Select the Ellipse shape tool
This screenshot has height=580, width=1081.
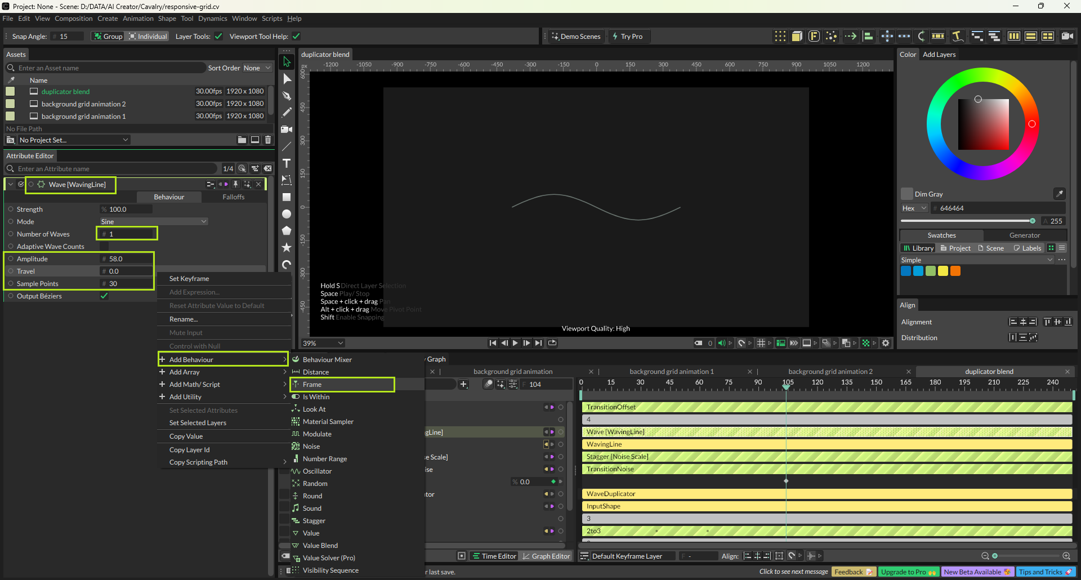(x=287, y=214)
